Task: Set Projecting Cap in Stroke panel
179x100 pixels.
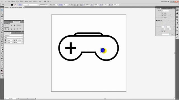Action: coord(166,13)
